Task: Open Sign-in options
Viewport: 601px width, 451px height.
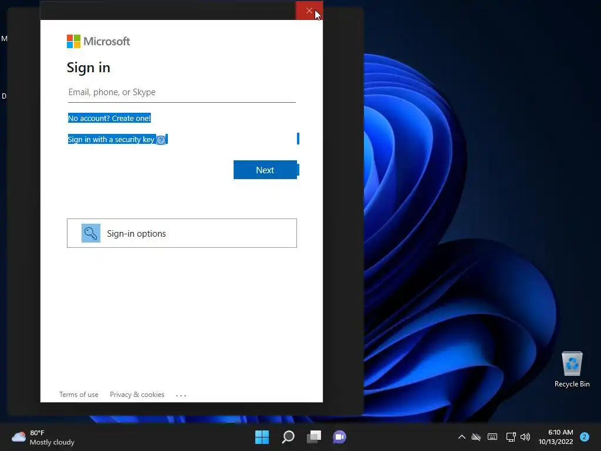Action: click(182, 233)
